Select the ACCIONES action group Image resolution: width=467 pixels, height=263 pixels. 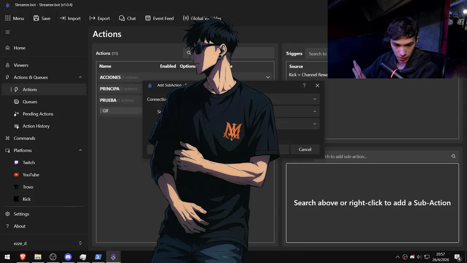(x=185, y=77)
